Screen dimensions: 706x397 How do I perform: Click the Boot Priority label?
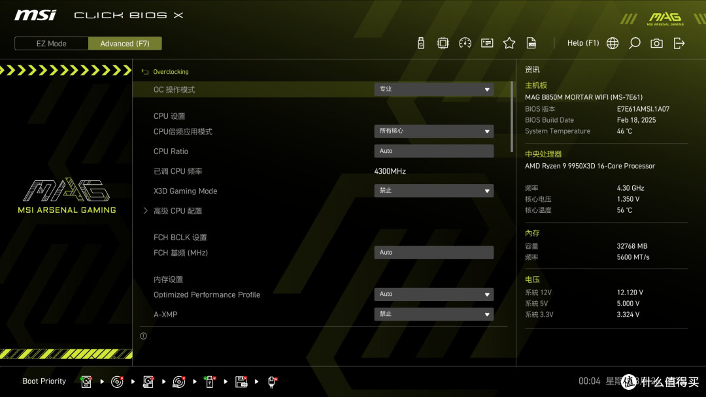44,381
